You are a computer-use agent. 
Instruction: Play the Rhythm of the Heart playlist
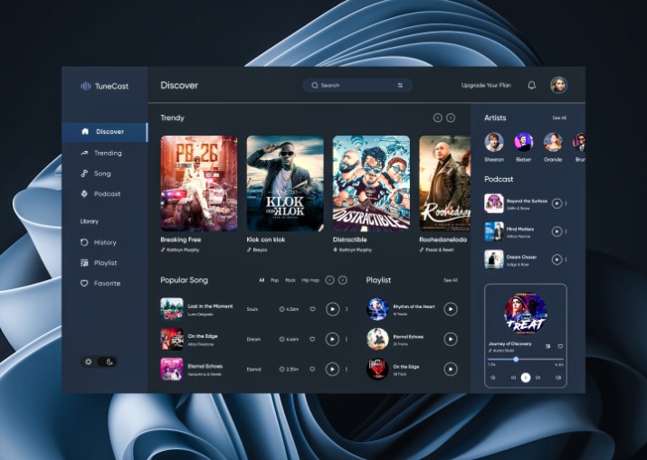pyautogui.click(x=450, y=309)
